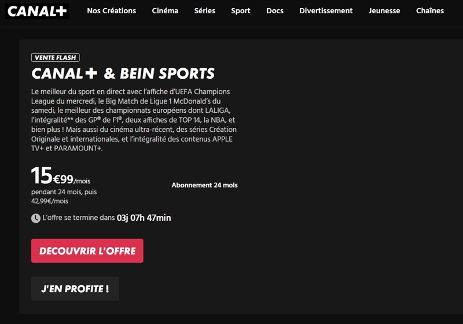Go to the Chaînes page
This screenshot has width=463, height=324.
click(x=430, y=10)
